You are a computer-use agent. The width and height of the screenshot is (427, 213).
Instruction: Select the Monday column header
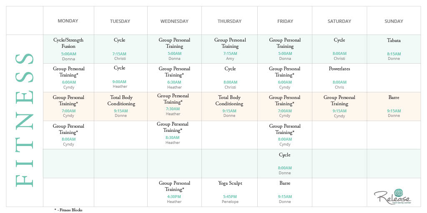[x=68, y=21]
